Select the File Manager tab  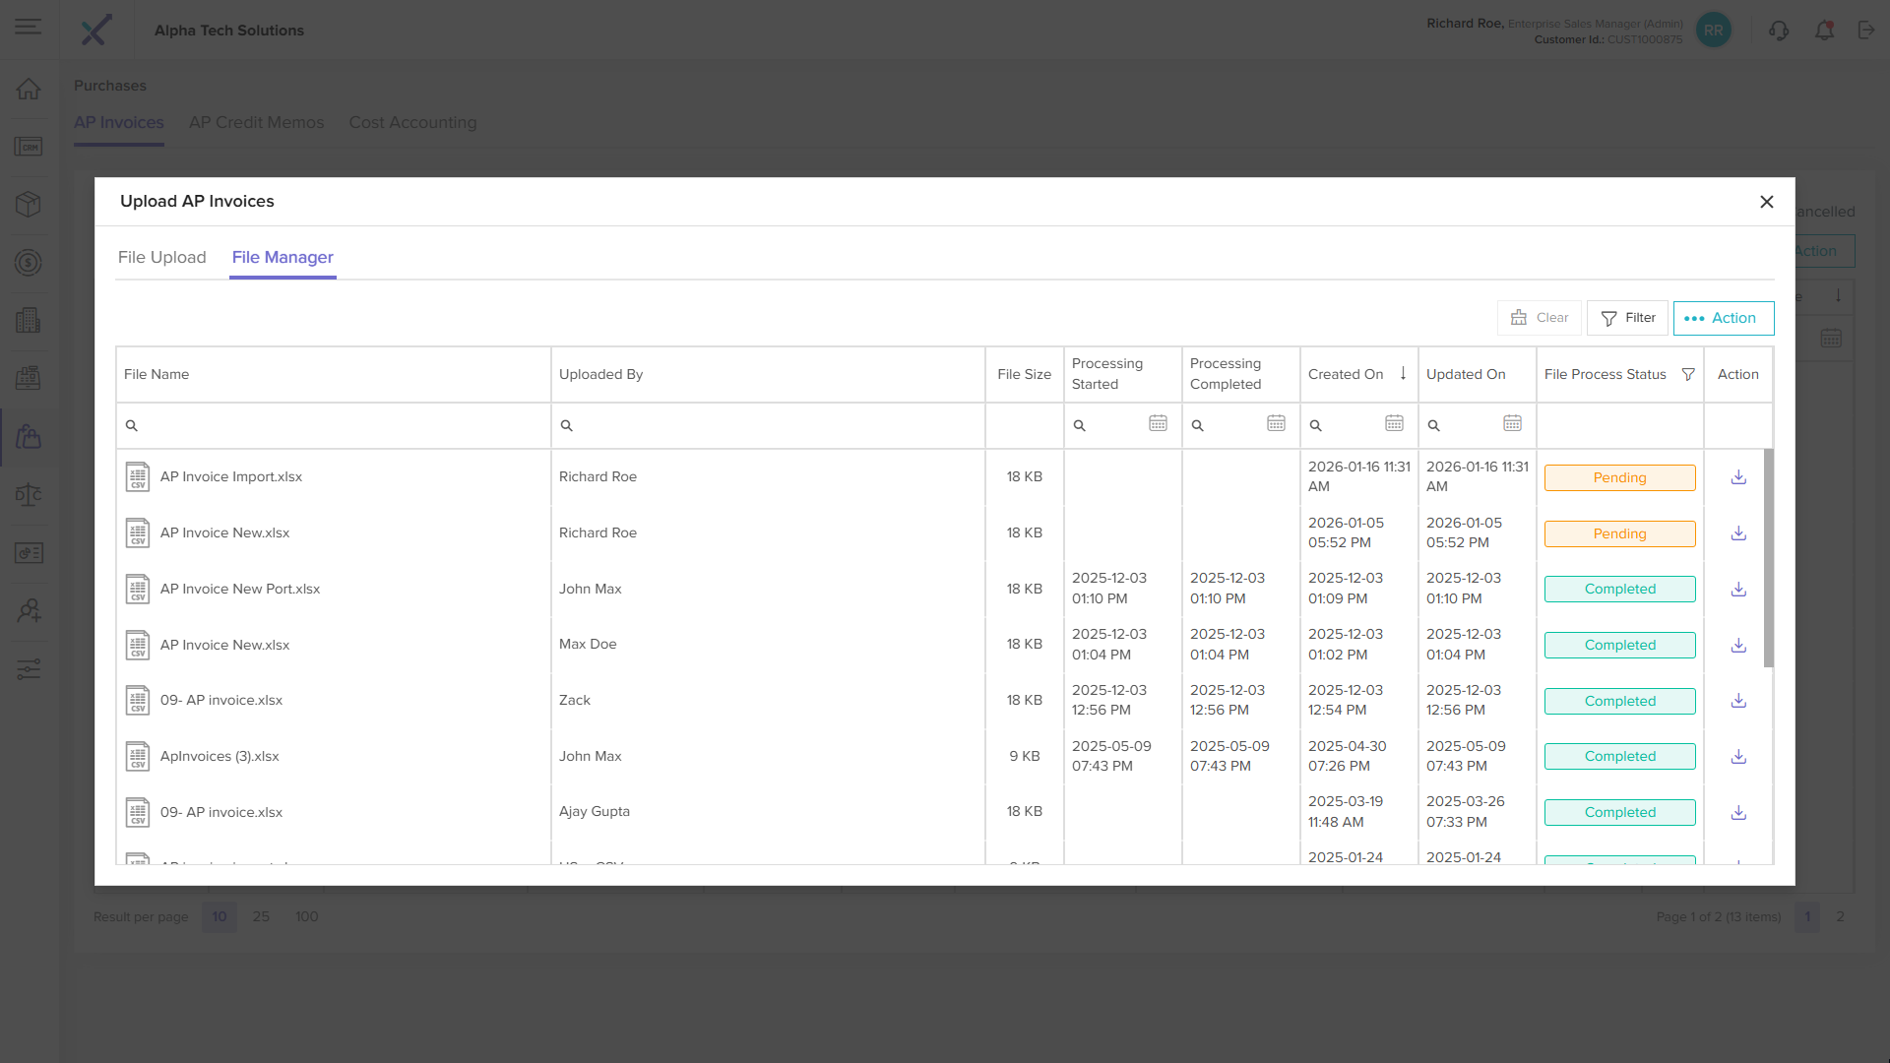(283, 257)
